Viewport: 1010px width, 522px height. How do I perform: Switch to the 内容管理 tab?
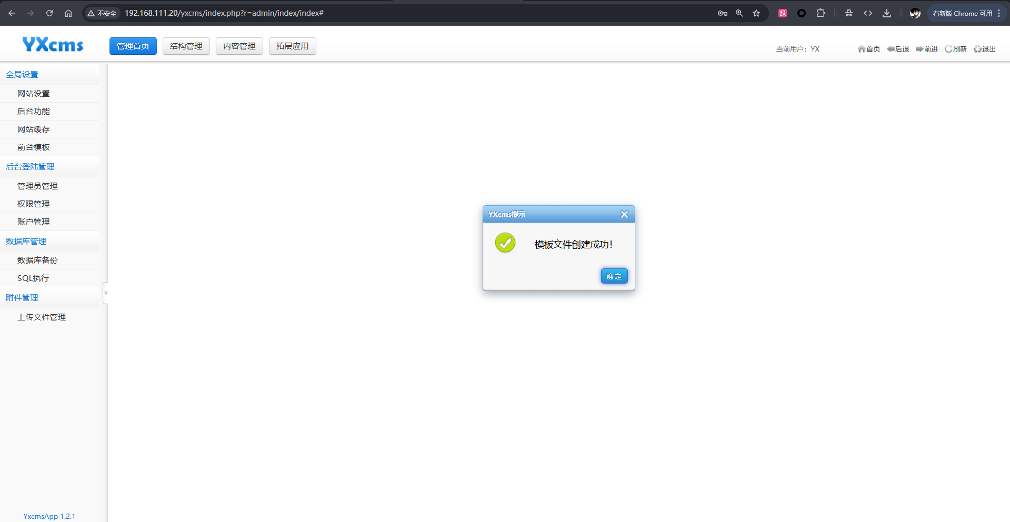pos(239,46)
